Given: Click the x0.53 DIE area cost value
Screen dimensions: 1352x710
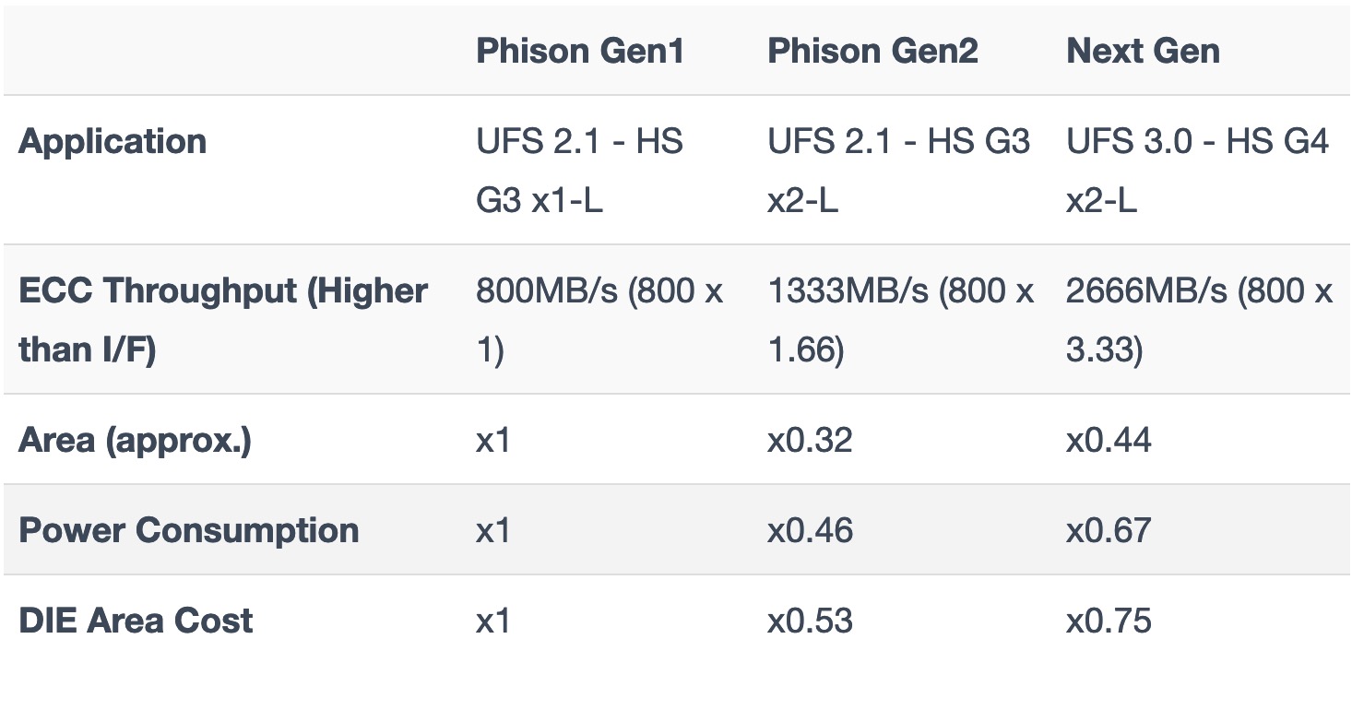Looking at the screenshot, I should click(810, 621).
